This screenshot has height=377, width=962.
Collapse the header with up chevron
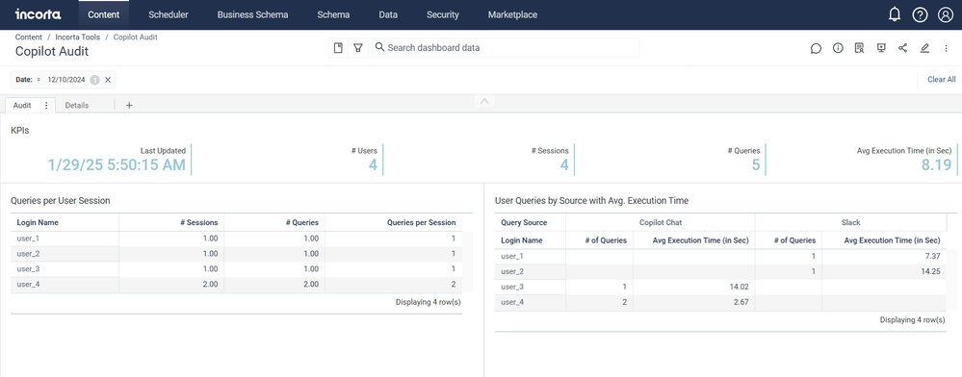(484, 101)
